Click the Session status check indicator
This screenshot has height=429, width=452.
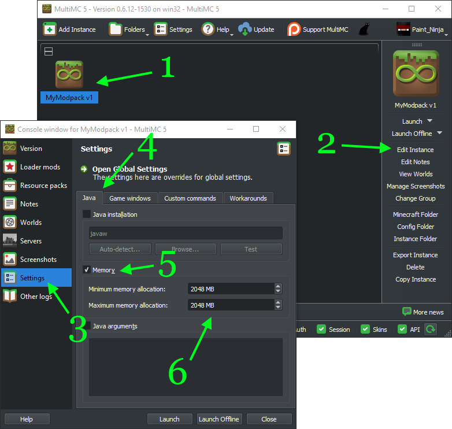click(321, 329)
